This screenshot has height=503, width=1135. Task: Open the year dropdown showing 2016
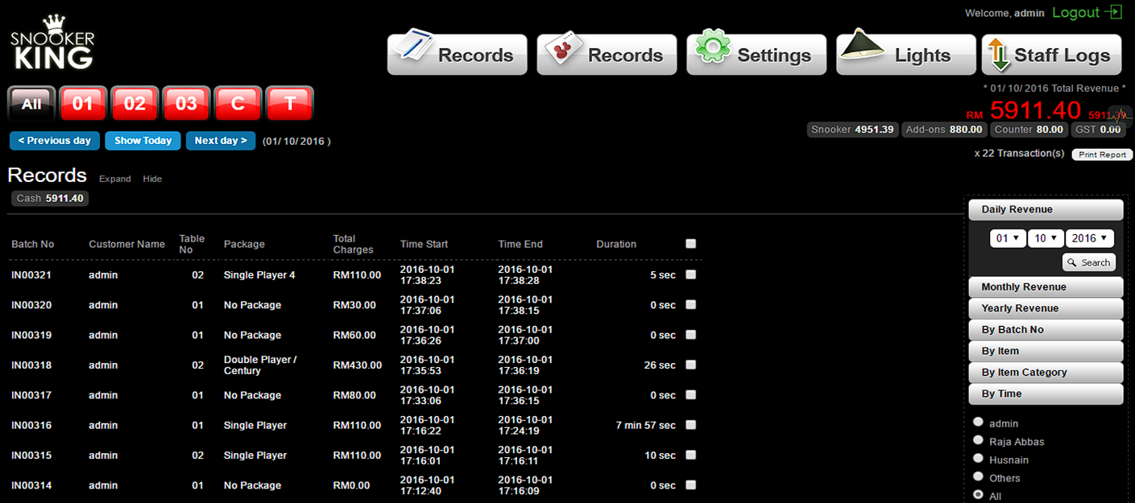(x=1089, y=238)
